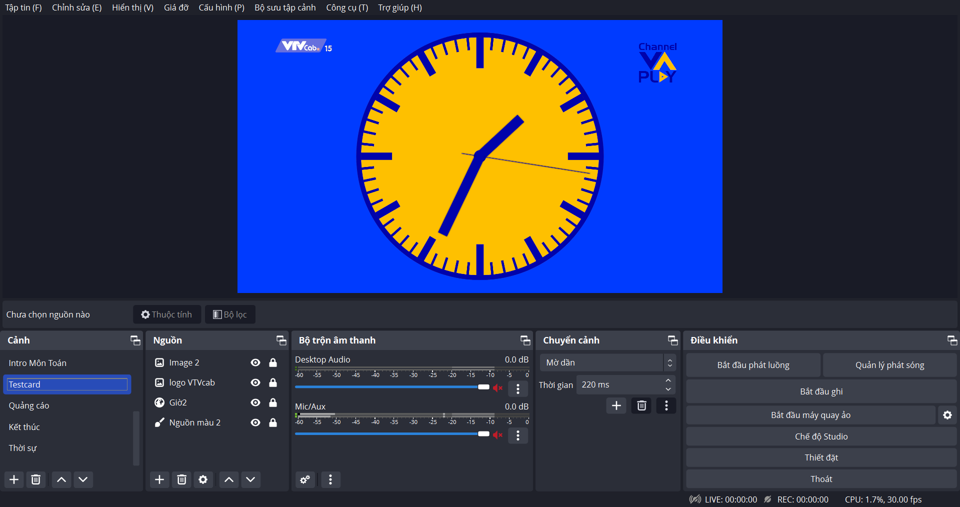Unmute the Desktop Audio speaker icon

pyautogui.click(x=497, y=388)
